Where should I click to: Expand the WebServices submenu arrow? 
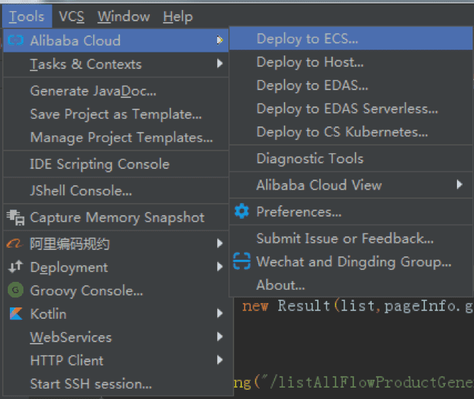220,337
